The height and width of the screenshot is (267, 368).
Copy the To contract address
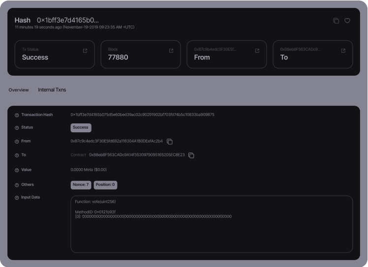coord(191,155)
